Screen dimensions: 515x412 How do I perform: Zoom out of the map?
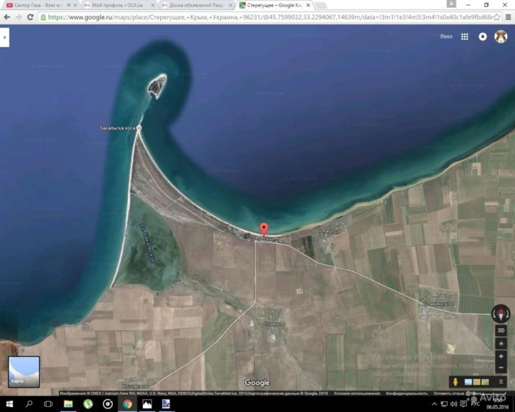pos(500,368)
